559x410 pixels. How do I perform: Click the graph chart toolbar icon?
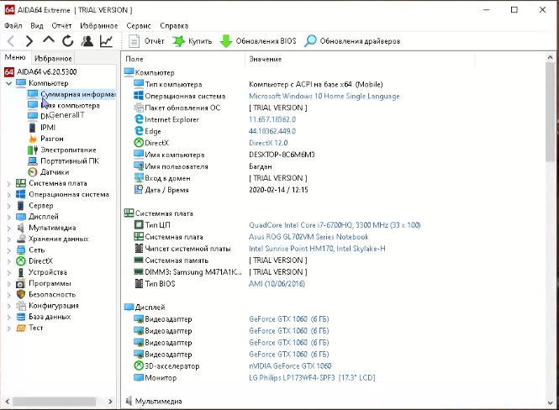(x=107, y=41)
